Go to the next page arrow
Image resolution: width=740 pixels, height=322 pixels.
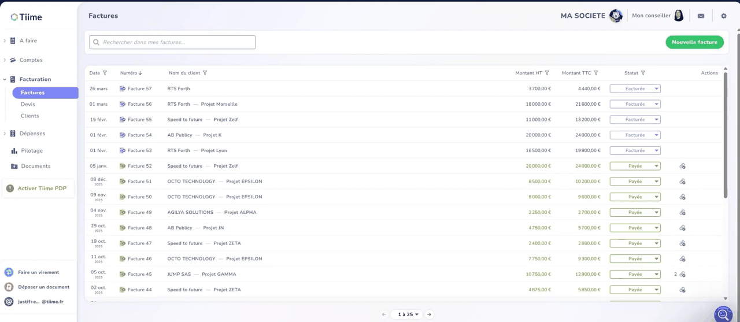pyautogui.click(x=429, y=314)
